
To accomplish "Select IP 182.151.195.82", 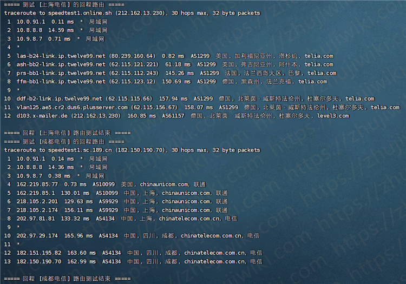I will pos(39,253).
